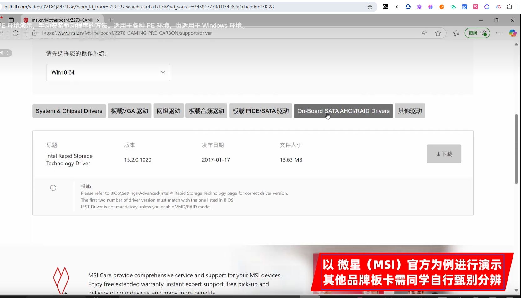Open the orange circle extension icon
Screen dimensions: 521x298
click(x=442, y=7)
